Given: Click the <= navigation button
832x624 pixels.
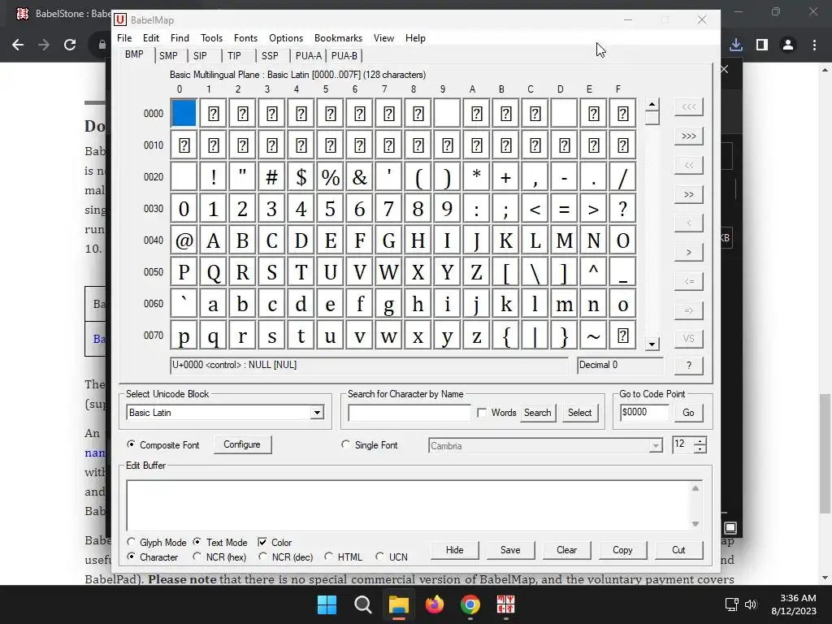Looking at the screenshot, I should pos(689,282).
